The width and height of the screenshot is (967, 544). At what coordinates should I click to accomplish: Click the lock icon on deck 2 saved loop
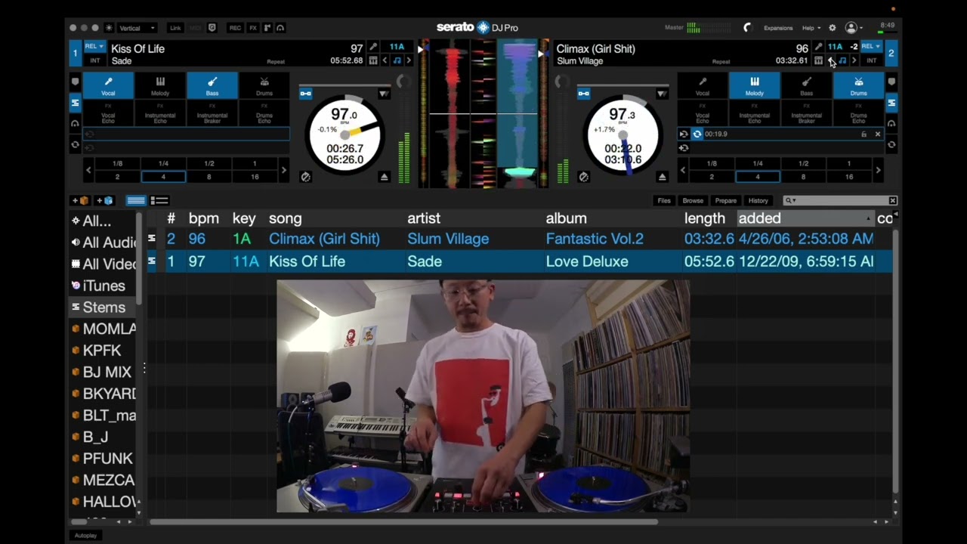pyautogui.click(x=864, y=134)
